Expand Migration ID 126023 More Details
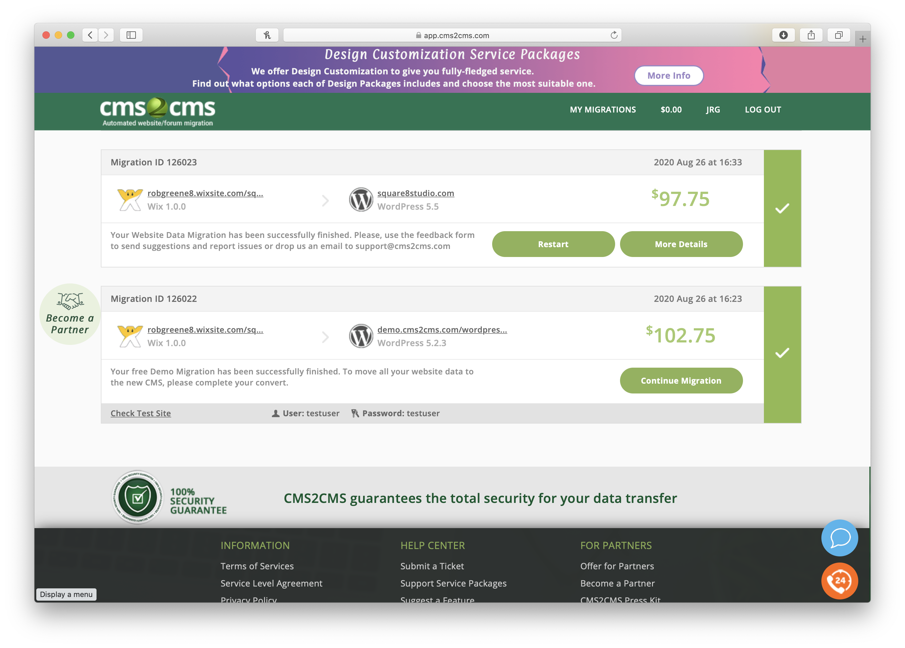Viewport: 905px width, 648px height. 681,244
